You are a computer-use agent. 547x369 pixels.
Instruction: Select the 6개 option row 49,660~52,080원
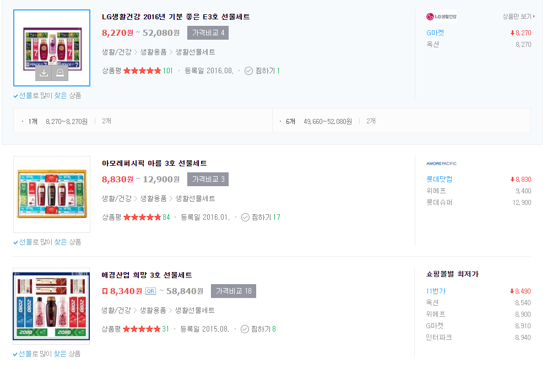[327, 121]
